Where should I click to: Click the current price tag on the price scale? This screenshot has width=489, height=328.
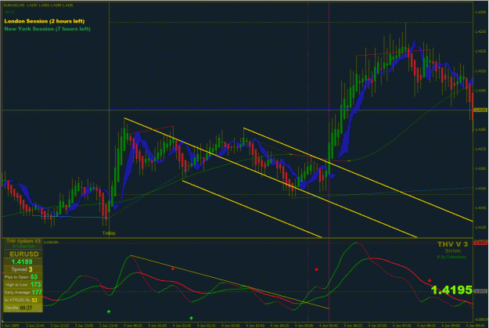(x=480, y=110)
